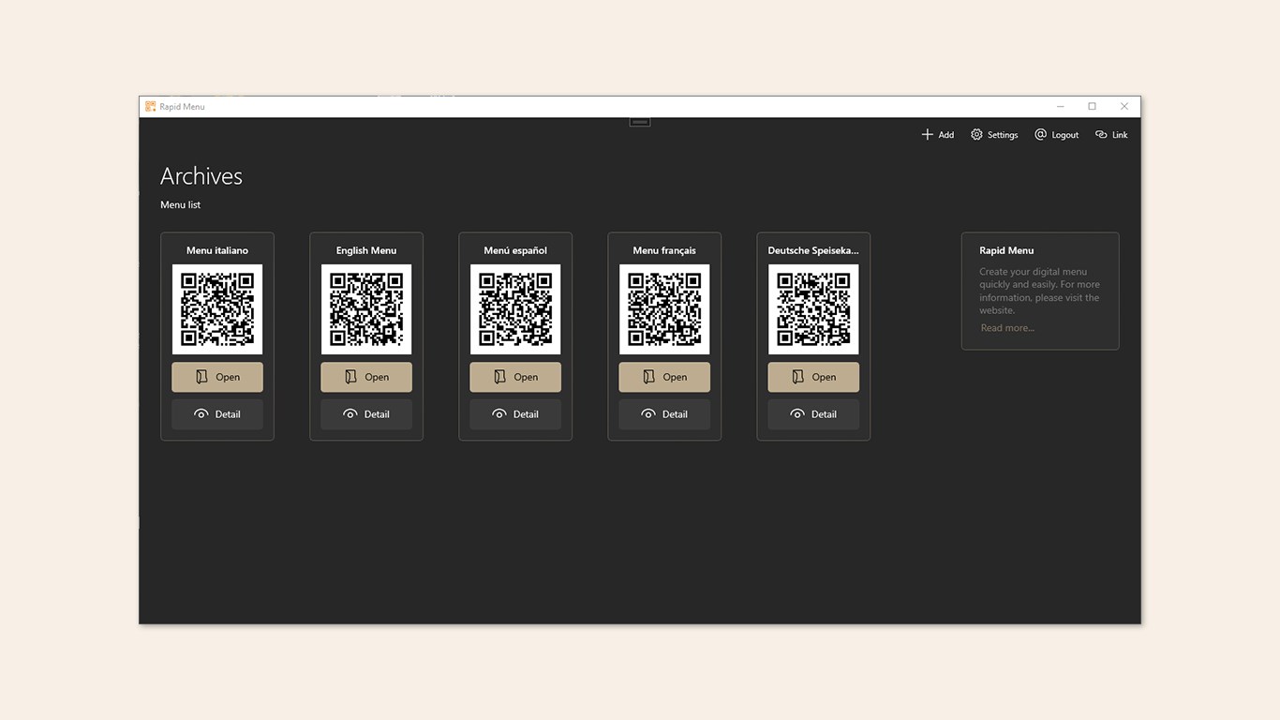Minimize the Rapid Menu window
The image size is (1280, 720).
click(x=1061, y=107)
